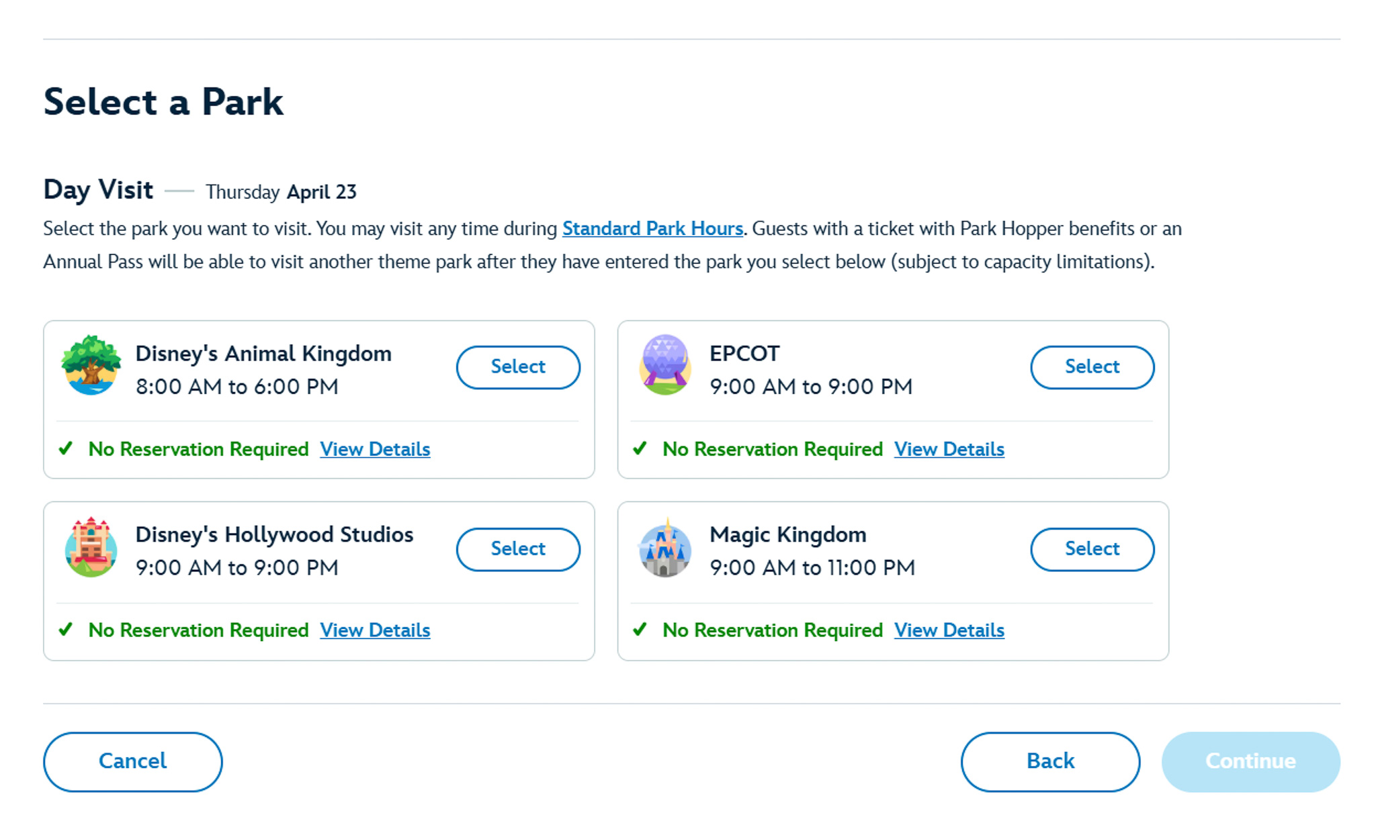The width and height of the screenshot is (1376, 819).
Task: Click the Animal Kingdom tree icon
Action: point(91,365)
